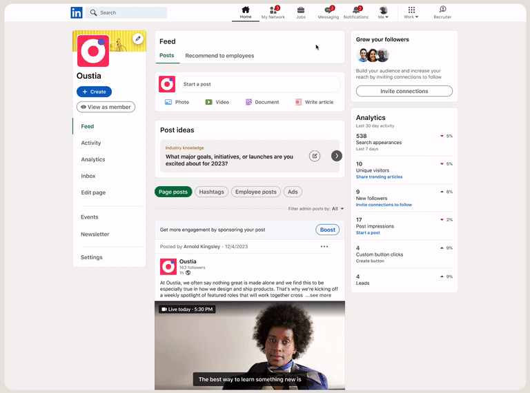Click the Oustia logo on the post
Image resolution: width=530 pixels, height=393 pixels.
pyautogui.click(x=168, y=267)
